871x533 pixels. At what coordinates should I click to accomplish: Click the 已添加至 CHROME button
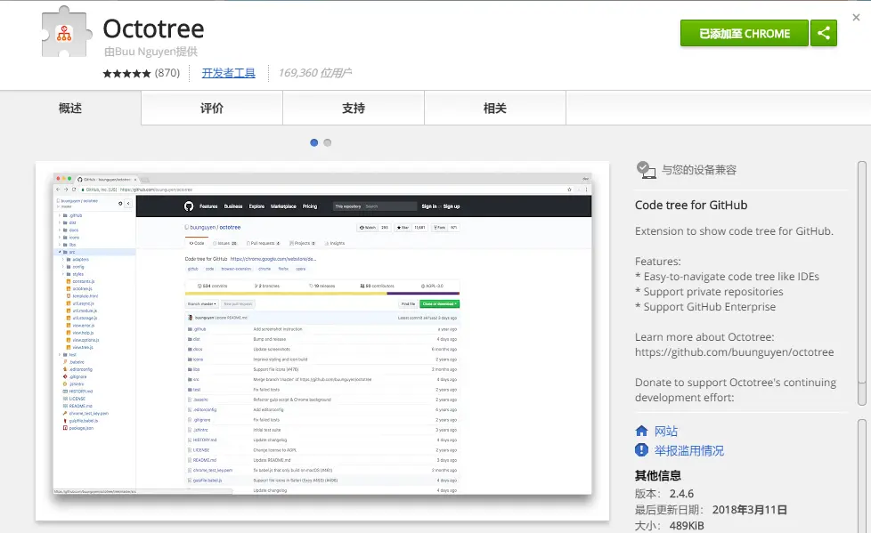coord(745,33)
